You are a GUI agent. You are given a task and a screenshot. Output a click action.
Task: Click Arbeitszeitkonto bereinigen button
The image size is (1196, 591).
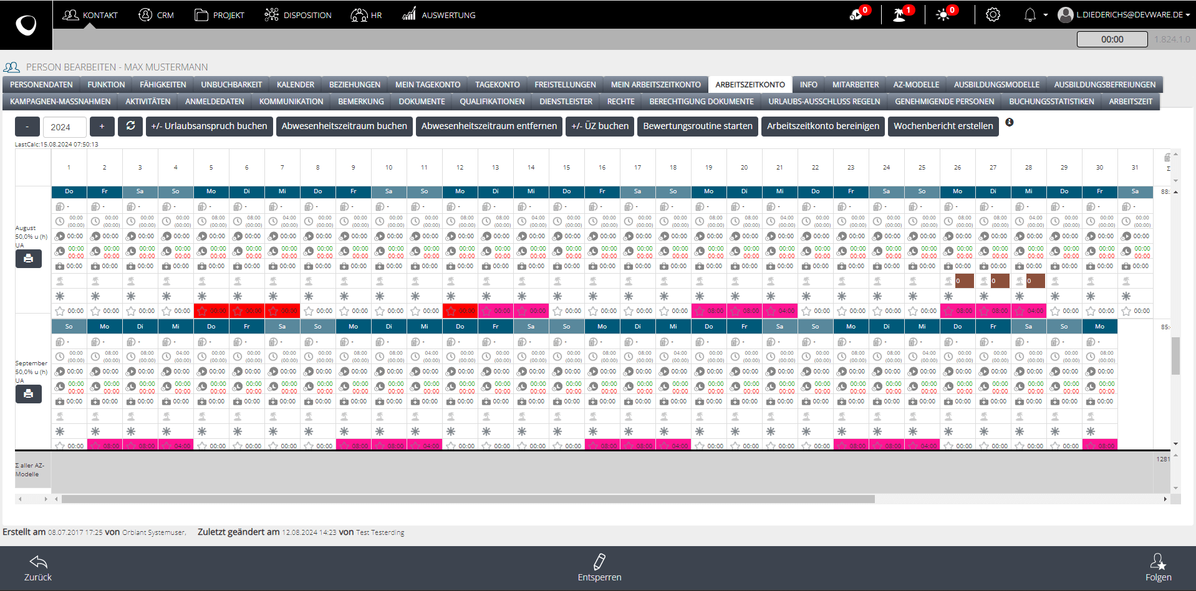point(823,126)
